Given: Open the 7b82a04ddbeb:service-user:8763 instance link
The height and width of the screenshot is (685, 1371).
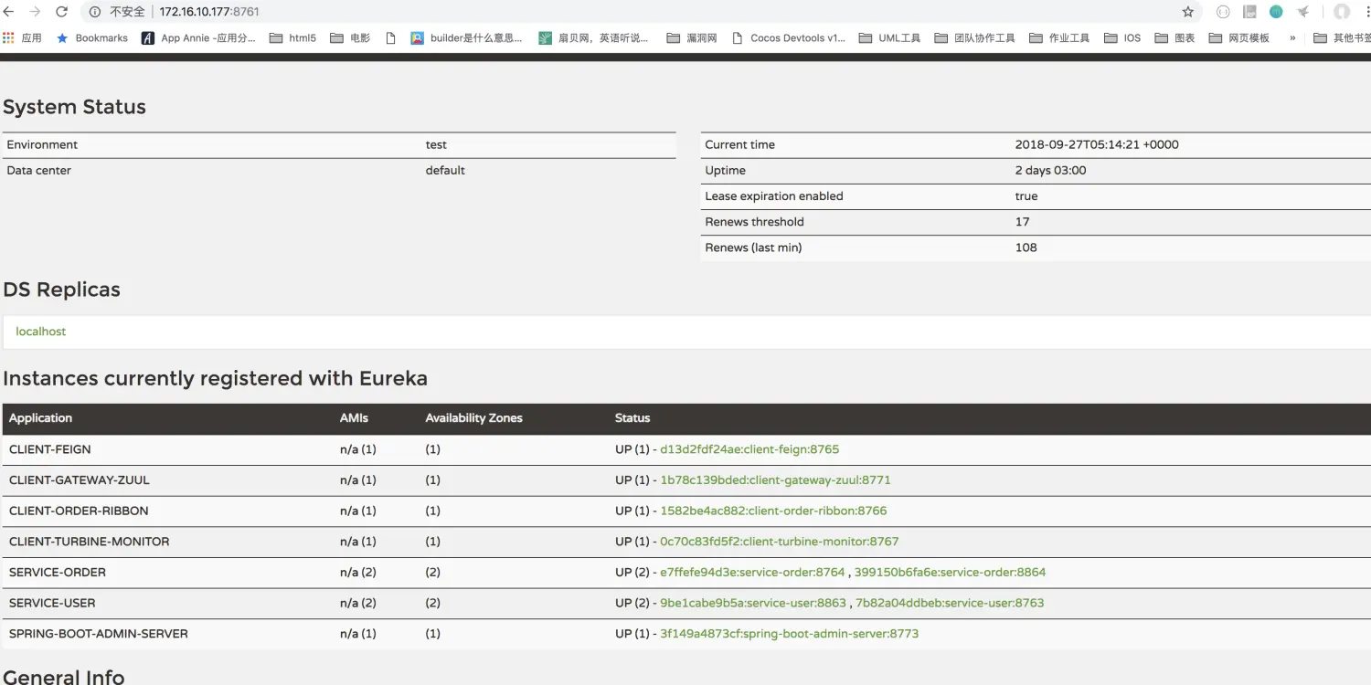Looking at the screenshot, I should [x=950, y=603].
